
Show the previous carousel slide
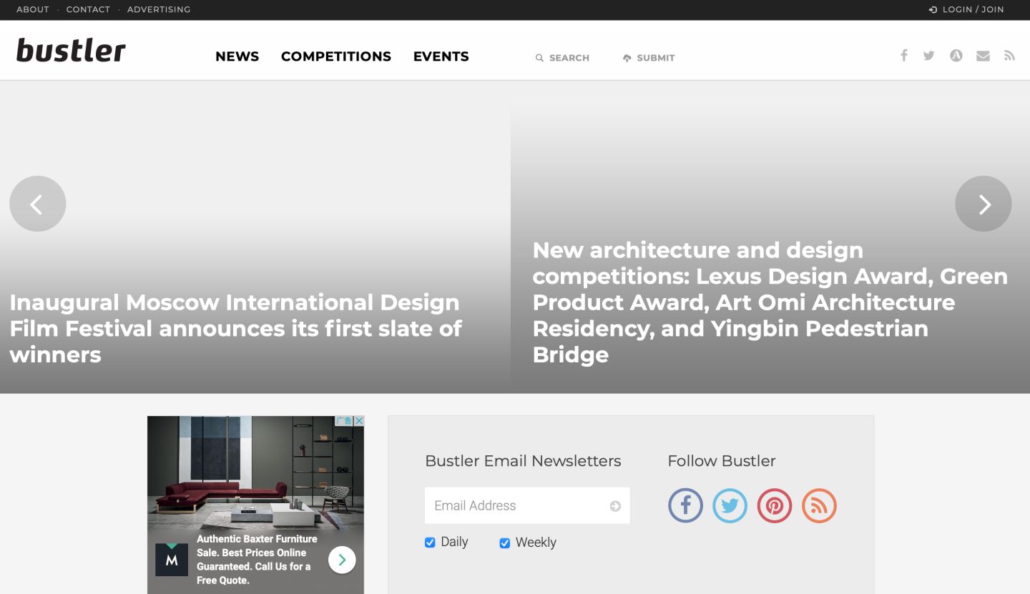click(38, 204)
